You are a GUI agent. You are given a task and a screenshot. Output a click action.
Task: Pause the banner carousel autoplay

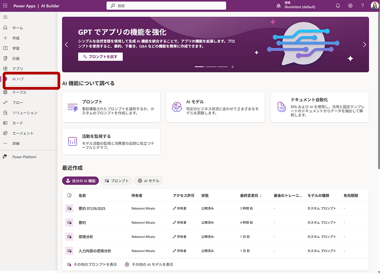(233, 67)
